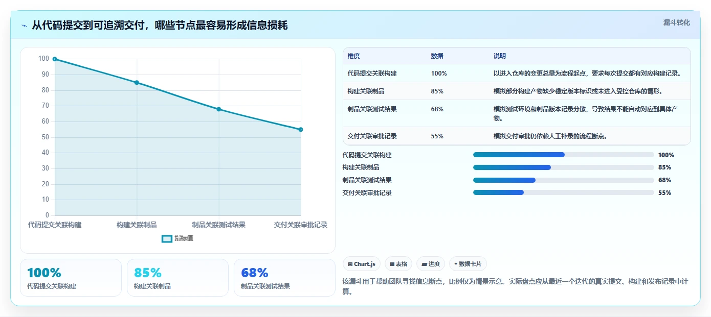Click x-axis label 构建关联制品 under chart
The image size is (711, 317).
coord(137,225)
